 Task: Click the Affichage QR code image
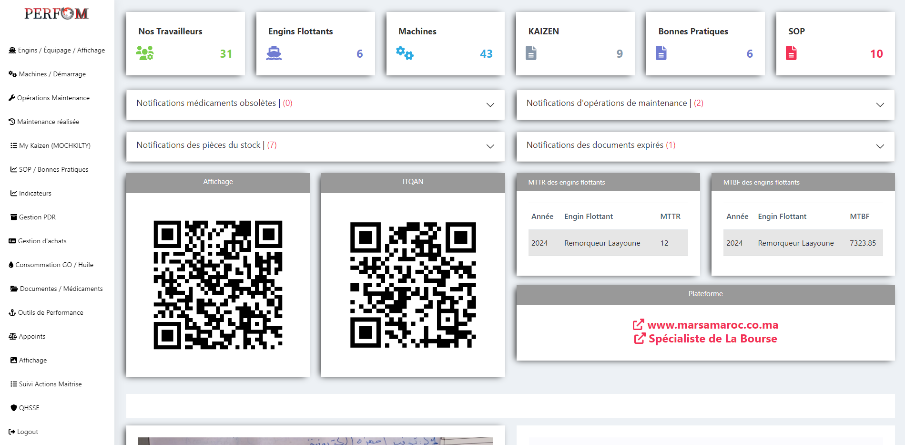pos(218,285)
